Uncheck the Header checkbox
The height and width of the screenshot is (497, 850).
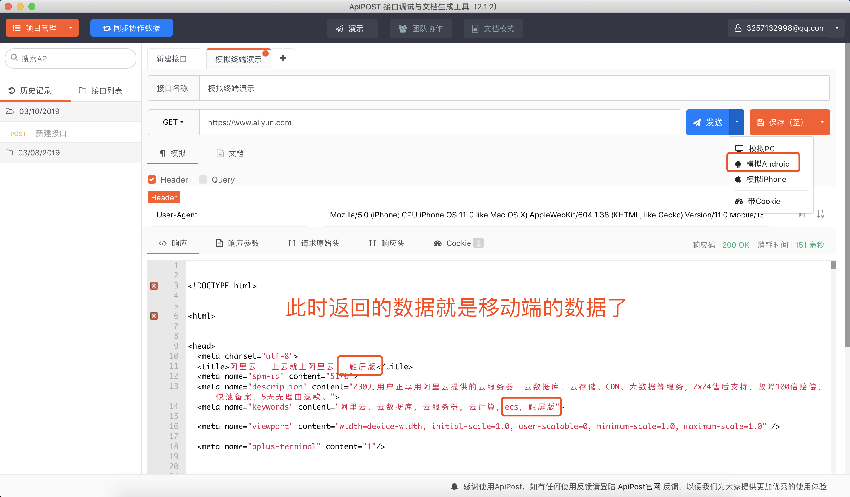(x=152, y=179)
